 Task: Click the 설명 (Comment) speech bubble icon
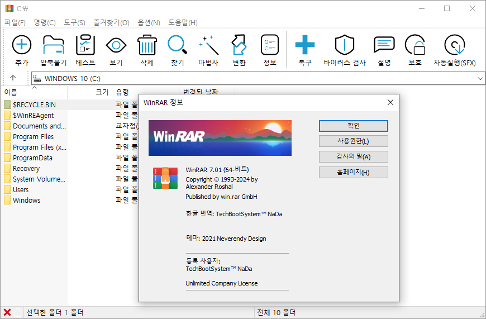[384, 45]
